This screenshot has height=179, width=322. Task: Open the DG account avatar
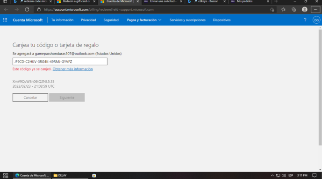click(x=316, y=20)
